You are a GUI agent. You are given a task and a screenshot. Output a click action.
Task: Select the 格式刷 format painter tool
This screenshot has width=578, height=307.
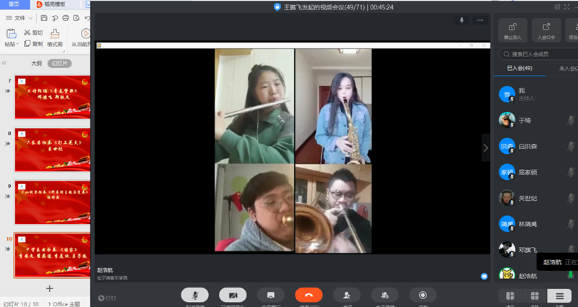click(x=55, y=38)
